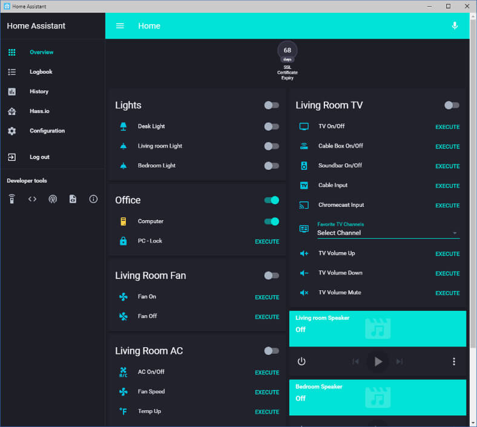Screen dimensions: 477x427
Task: Open the Events developer tool broadcast icon
Action: point(53,199)
